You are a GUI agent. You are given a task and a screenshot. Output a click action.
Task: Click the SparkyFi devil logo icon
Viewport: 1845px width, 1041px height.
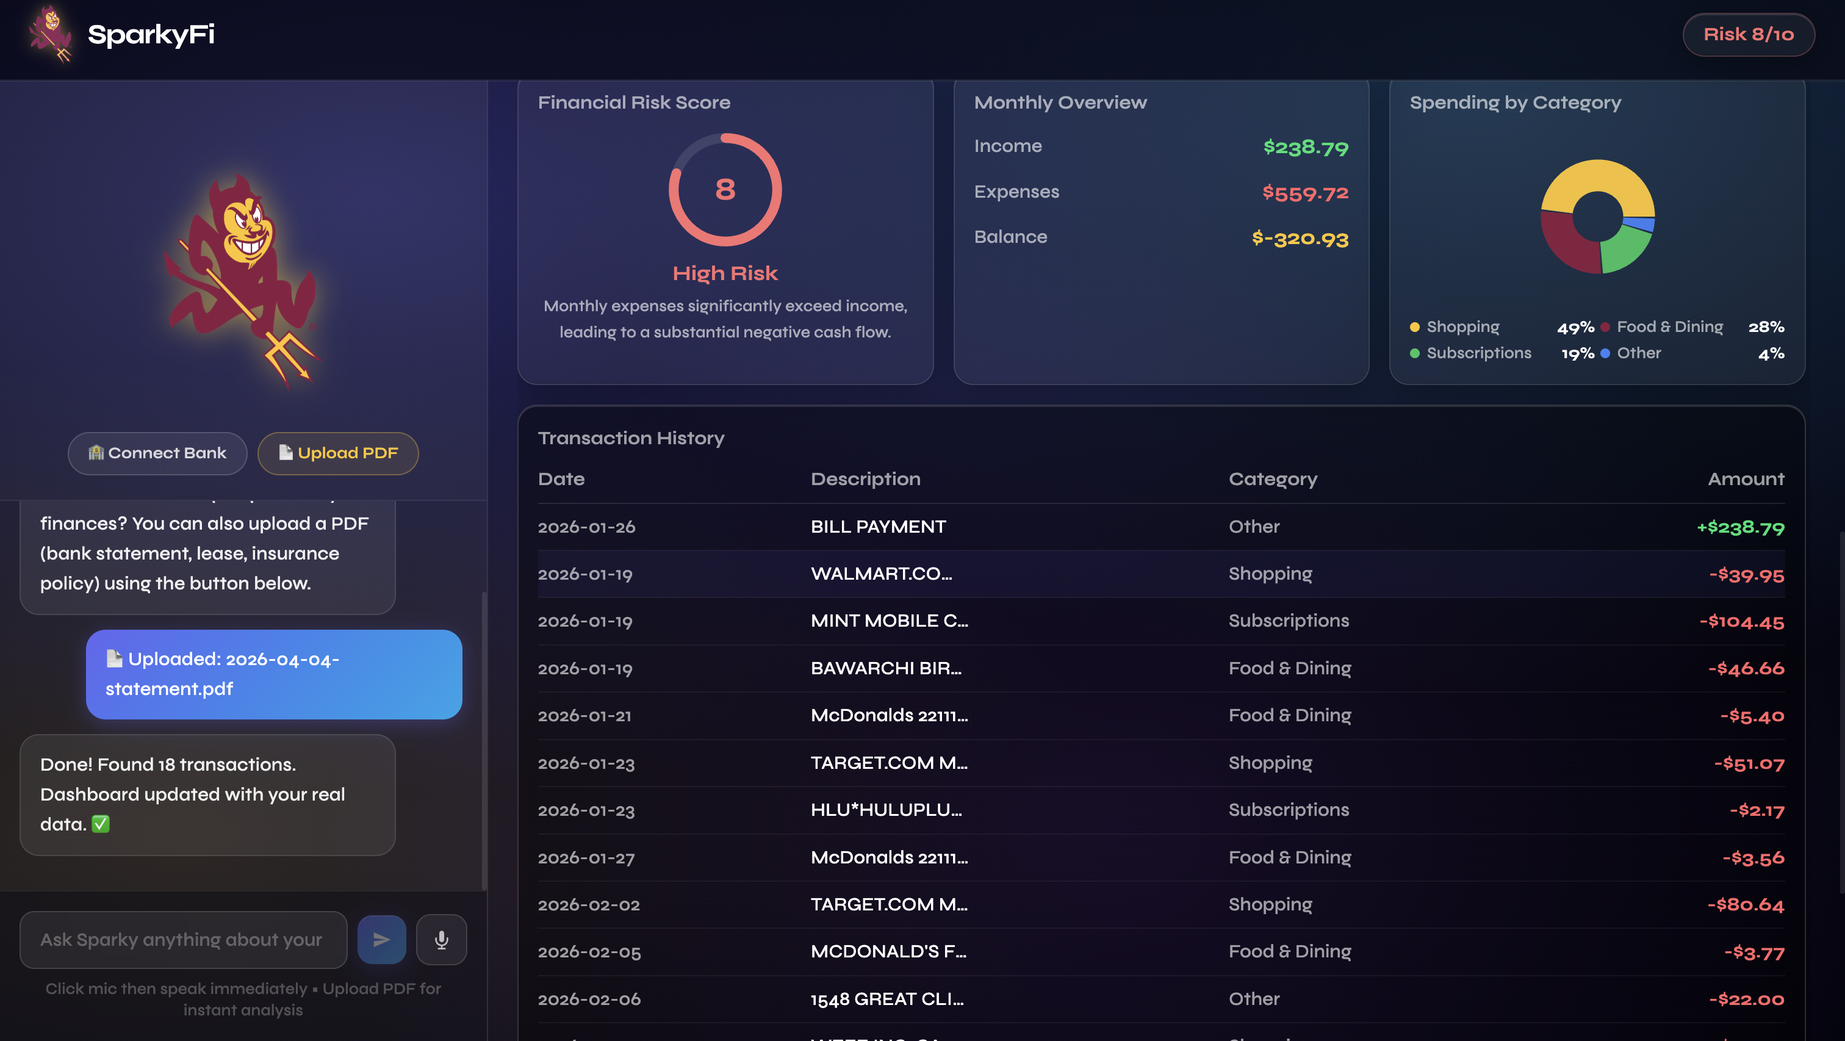click(x=50, y=34)
